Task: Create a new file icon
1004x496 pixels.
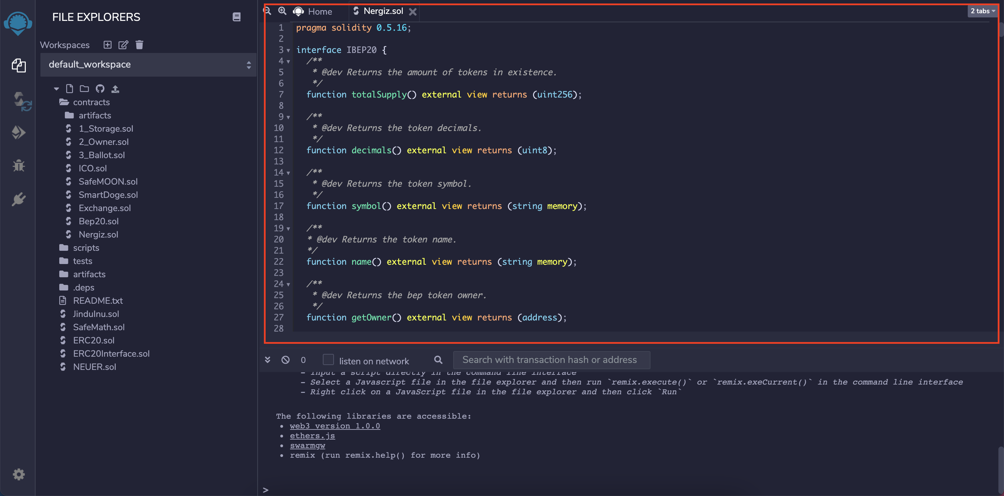Action: click(x=69, y=89)
